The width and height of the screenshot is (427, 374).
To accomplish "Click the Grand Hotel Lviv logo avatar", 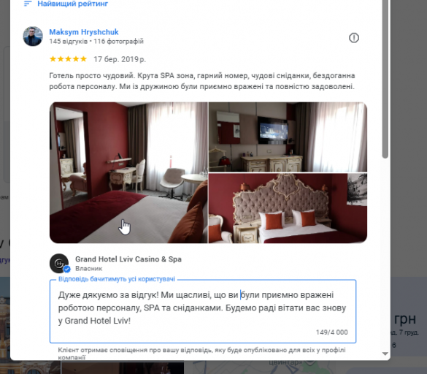I will pyautogui.click(x=59, y=263).
